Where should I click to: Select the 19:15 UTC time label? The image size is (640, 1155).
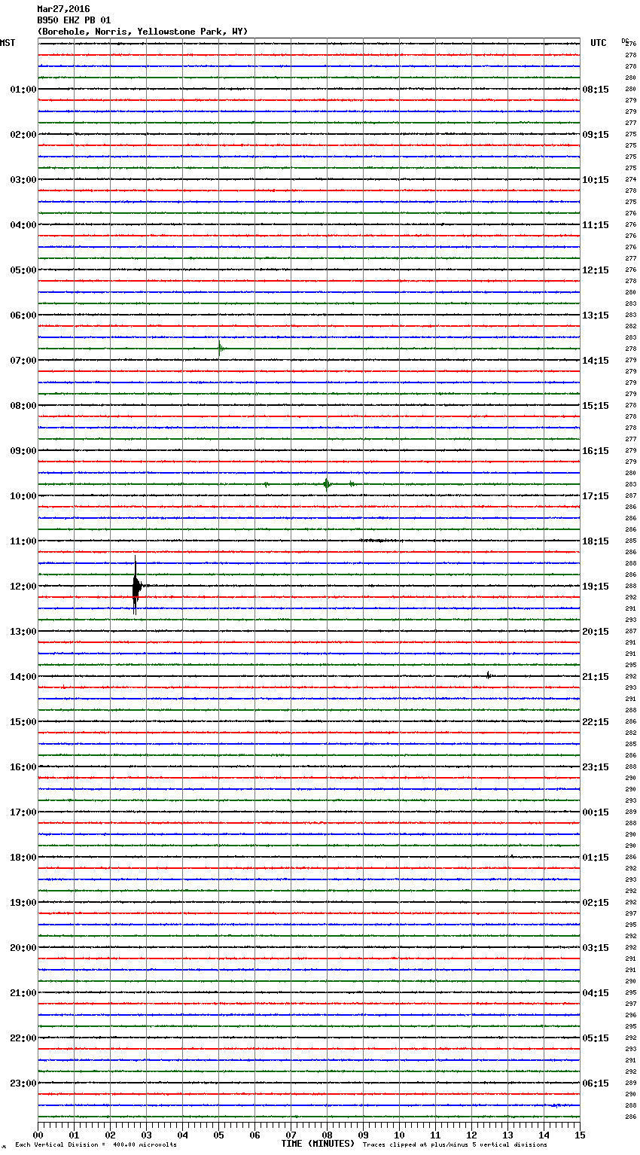pos(596,587)
